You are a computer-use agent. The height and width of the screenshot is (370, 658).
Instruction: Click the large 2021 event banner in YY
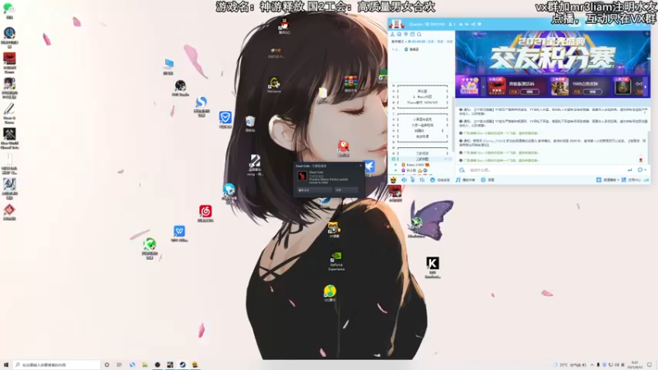tap(553, 53)
